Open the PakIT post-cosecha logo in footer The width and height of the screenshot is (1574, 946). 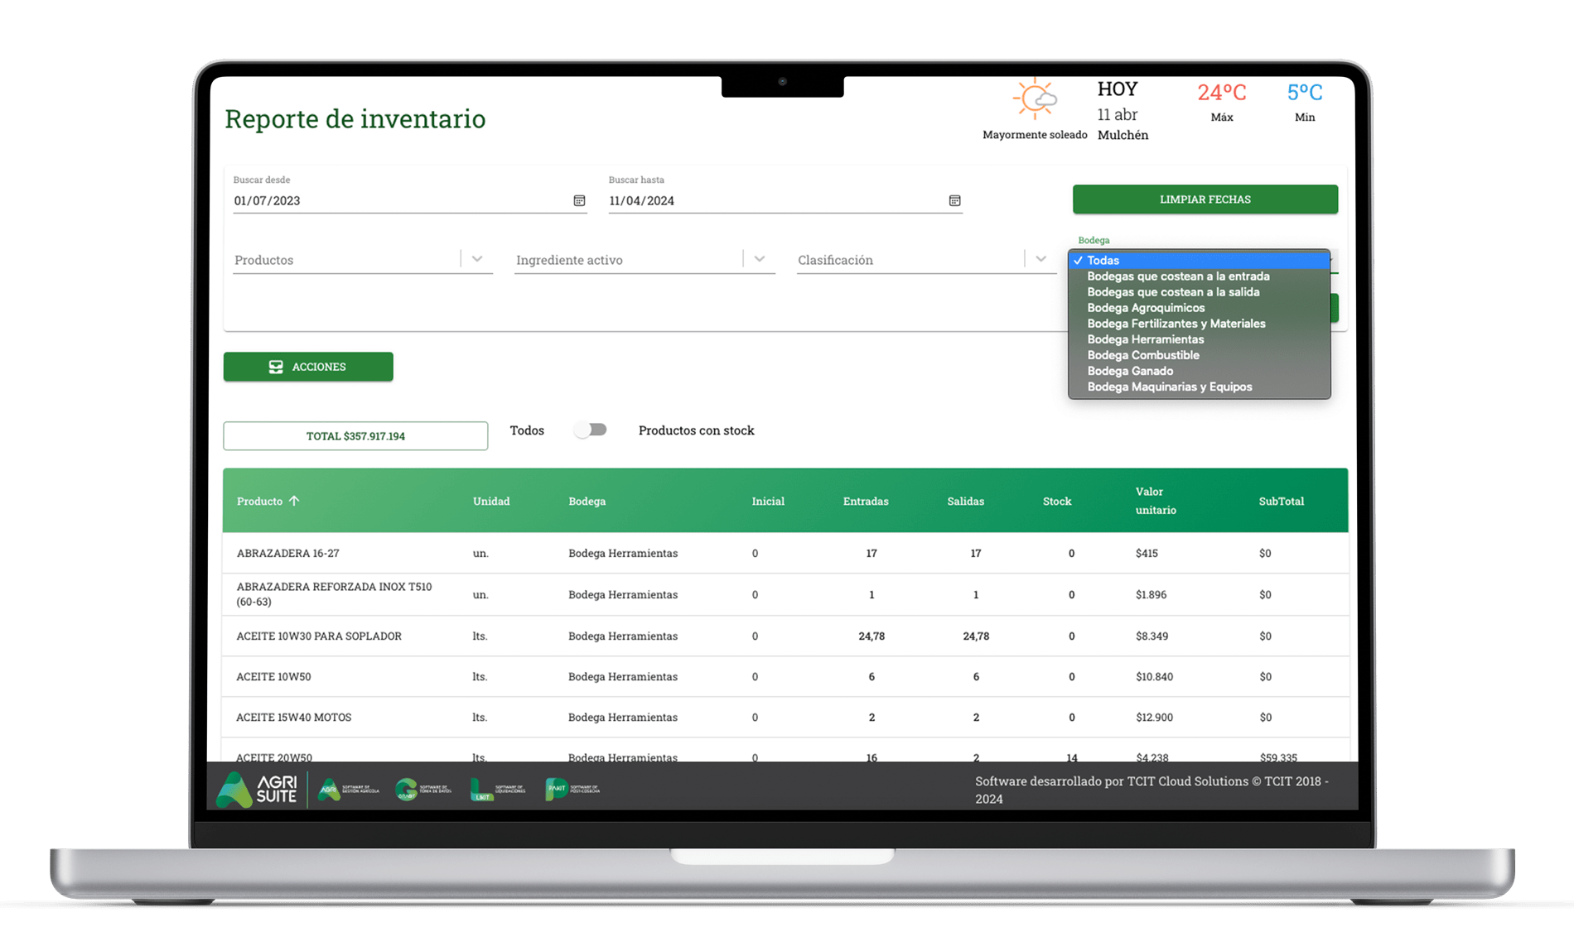pyautogui.click(x=572, y=790)
